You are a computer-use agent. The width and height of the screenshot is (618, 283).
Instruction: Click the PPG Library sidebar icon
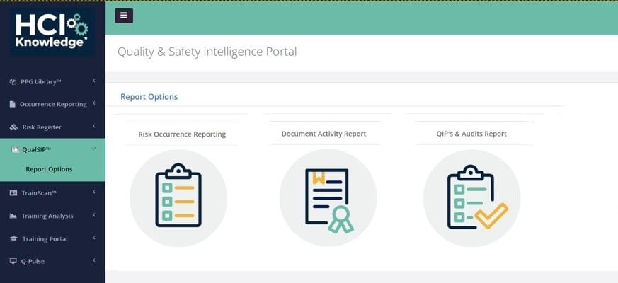point(13,81)
